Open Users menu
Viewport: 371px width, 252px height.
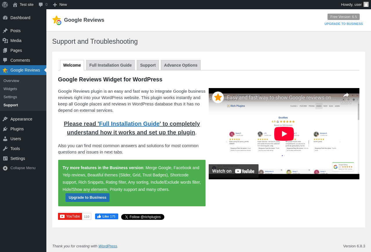[x=23, y=139]
